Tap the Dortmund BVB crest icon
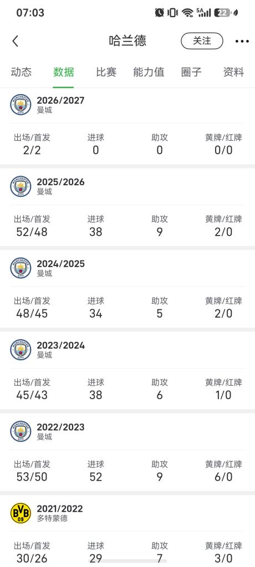Image resolution: width=255 pixels, height=567 pixels. pos(21,513)
